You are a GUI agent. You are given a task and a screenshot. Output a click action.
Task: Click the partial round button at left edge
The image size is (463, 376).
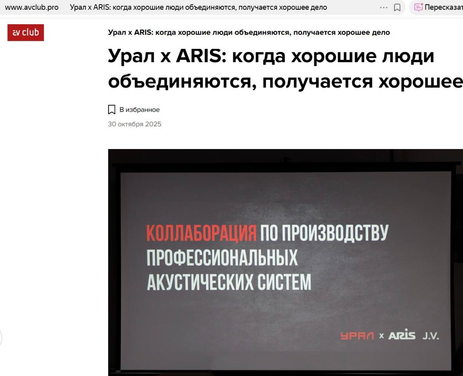1,338
